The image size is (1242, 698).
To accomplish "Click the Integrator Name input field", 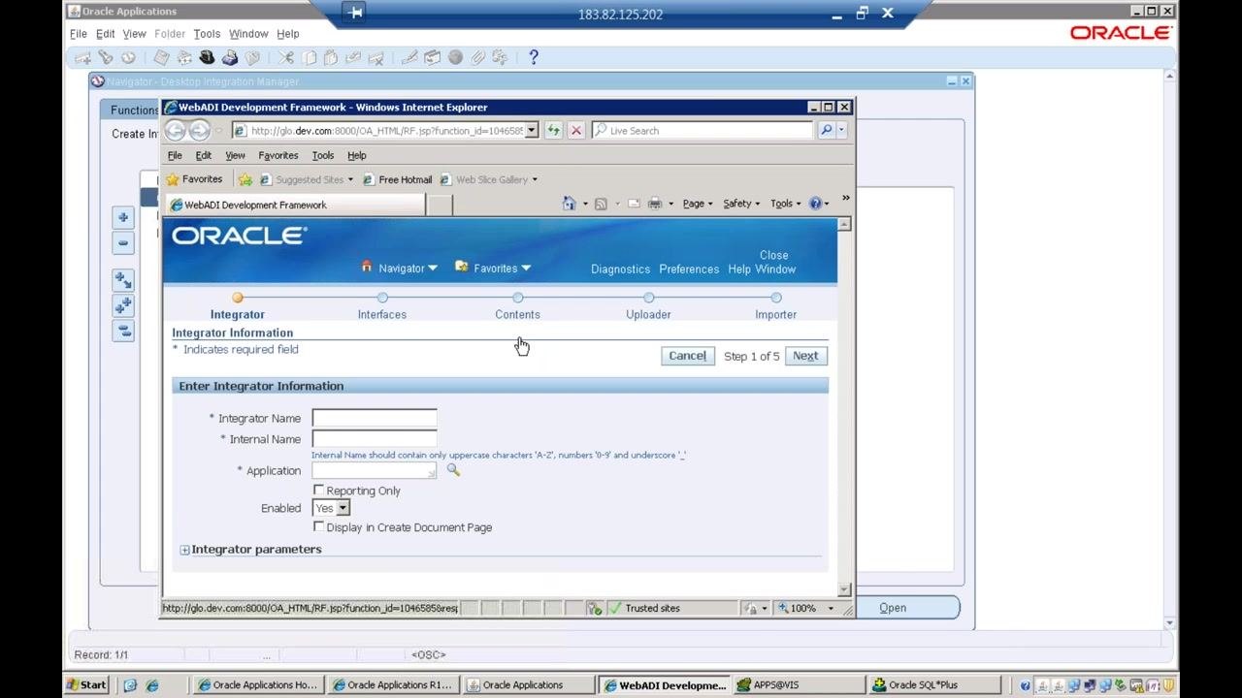I will click(x=375, y=418).
